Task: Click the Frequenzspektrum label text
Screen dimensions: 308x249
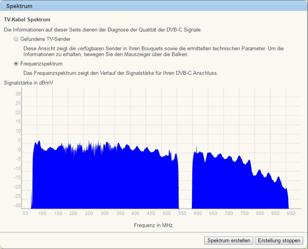Action: pyautogui.click(x=41, y=64)
